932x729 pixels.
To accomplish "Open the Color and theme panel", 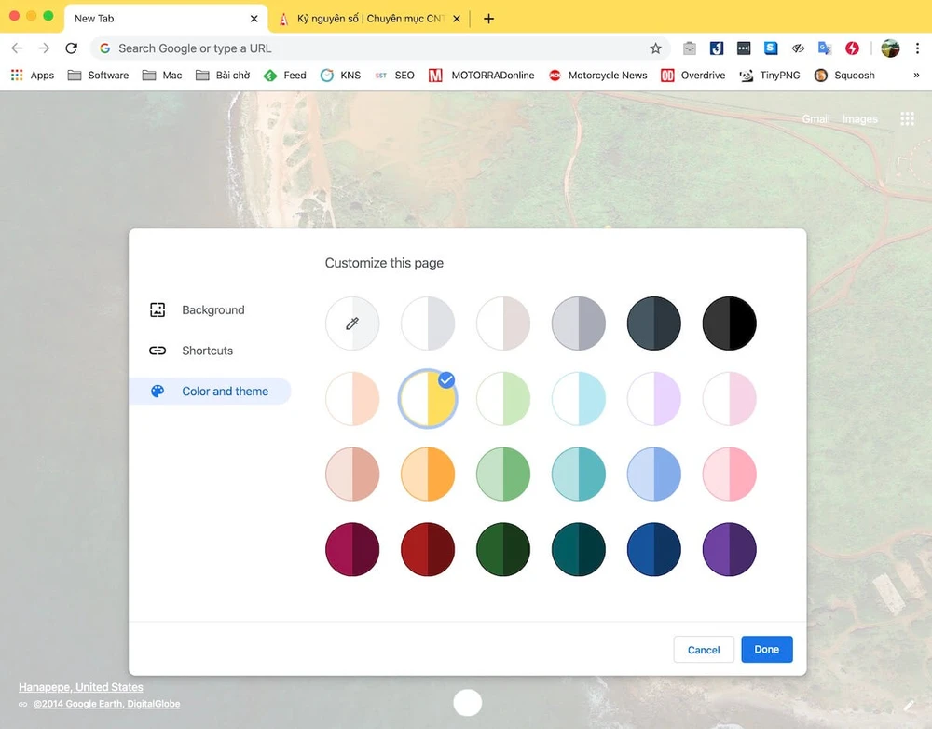I will pos(225,392).
